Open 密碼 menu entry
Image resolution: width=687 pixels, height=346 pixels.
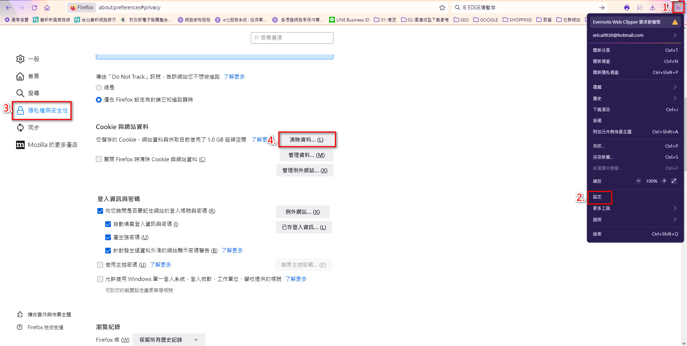coord(635,121)
